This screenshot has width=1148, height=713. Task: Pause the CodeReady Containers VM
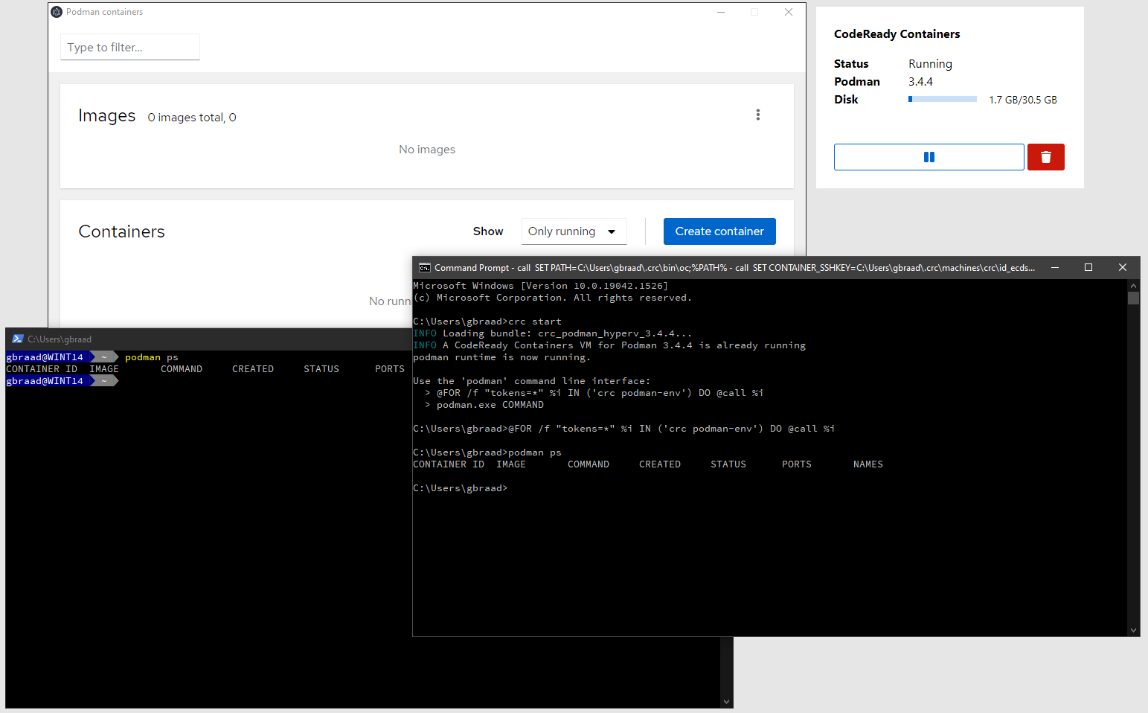click(x=929, y=157)
